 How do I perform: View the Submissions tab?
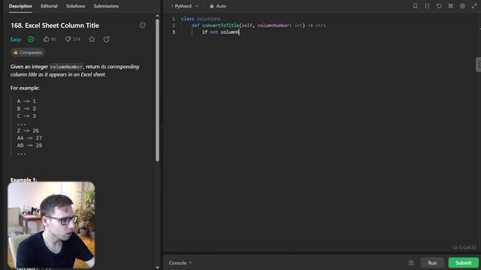pos(106,6)
